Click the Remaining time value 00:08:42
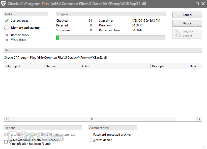207x149 pixels. [x=137, y=30]
